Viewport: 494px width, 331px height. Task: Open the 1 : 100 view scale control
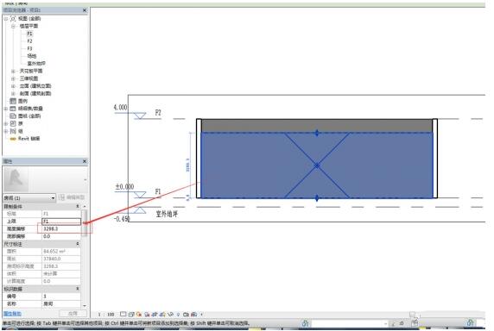106,315
